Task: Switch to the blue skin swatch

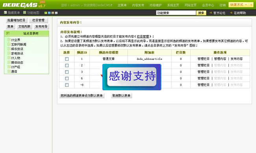Action: (49, 13)
